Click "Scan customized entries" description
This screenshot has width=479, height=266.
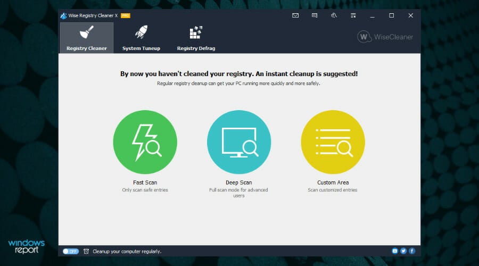[332, 190]
